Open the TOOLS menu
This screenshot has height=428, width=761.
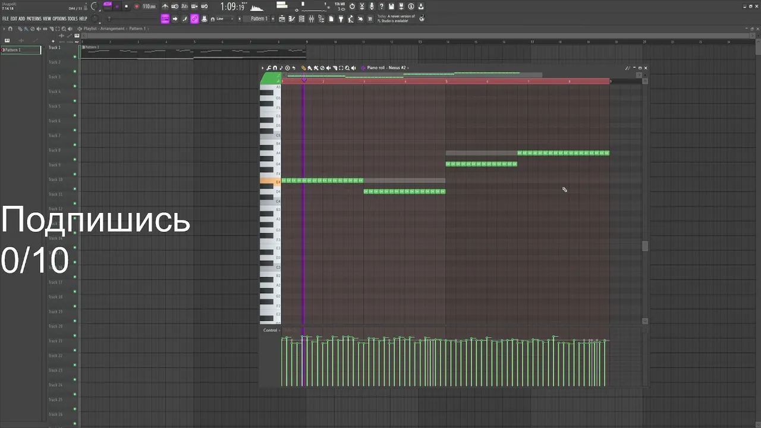pyautogui.click(x=73, y=18)
